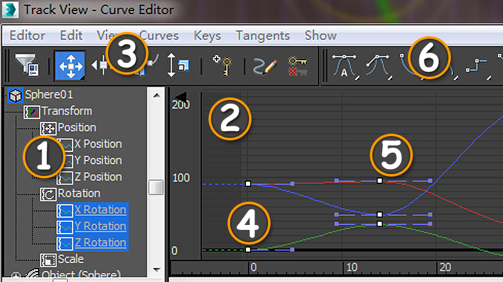Click frame 0 on the time ruler
The width and height of the screenshot is (503, 282).
pyautogui.click(x=253, y=267)
